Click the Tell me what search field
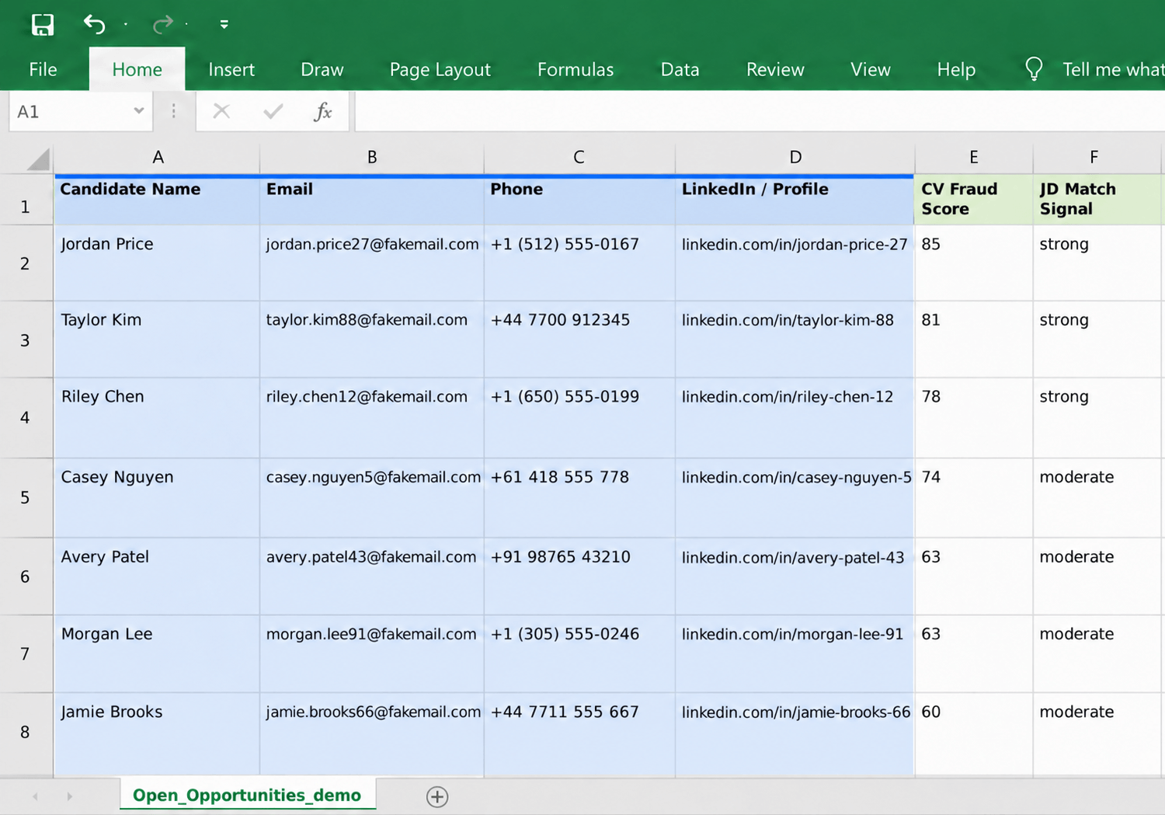Image resolution: width=1165 pixels, height=815 pixels. 1113,69
